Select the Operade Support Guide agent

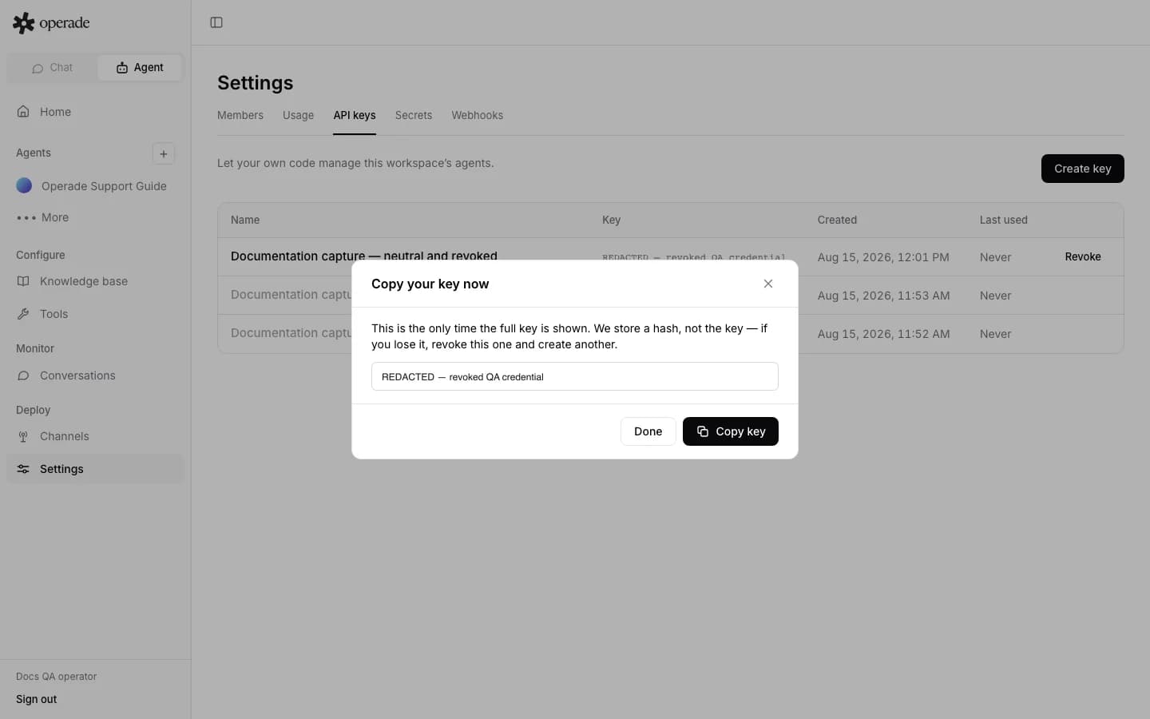pos(95,186)
